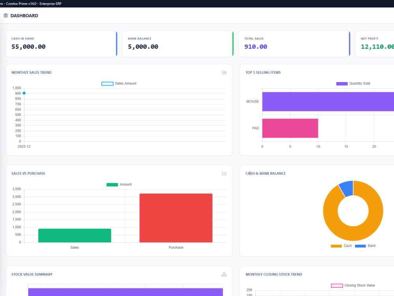The image size is (394, 296).
Task: Click the Stock Value Summary heading
Action: [32, 274]
